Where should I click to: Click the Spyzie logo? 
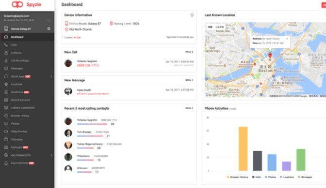click(26, 4)
